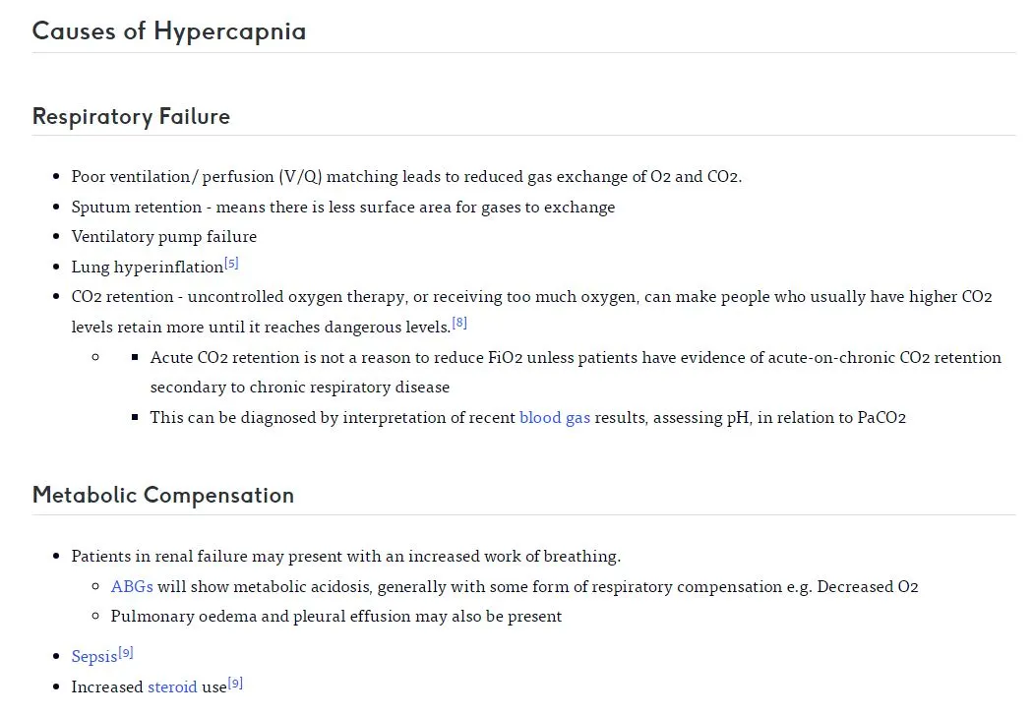Open citation [8] after dangerous levels
Screen dimensions: 1033x716
click(x=459, y=323)
